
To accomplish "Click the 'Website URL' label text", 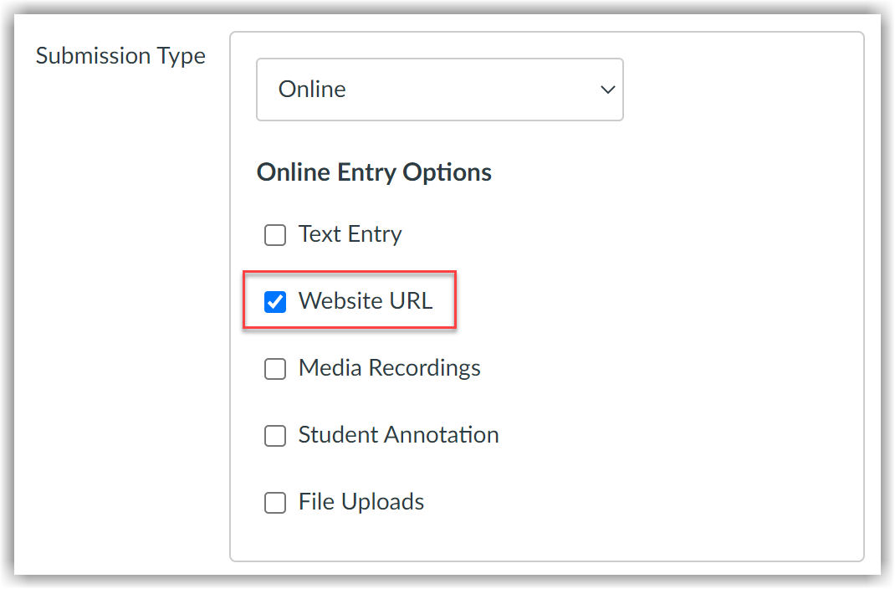I will pos(366,301).
